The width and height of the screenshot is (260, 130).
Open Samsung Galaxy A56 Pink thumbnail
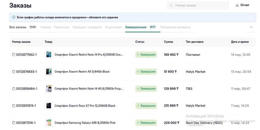coord(49,122)
